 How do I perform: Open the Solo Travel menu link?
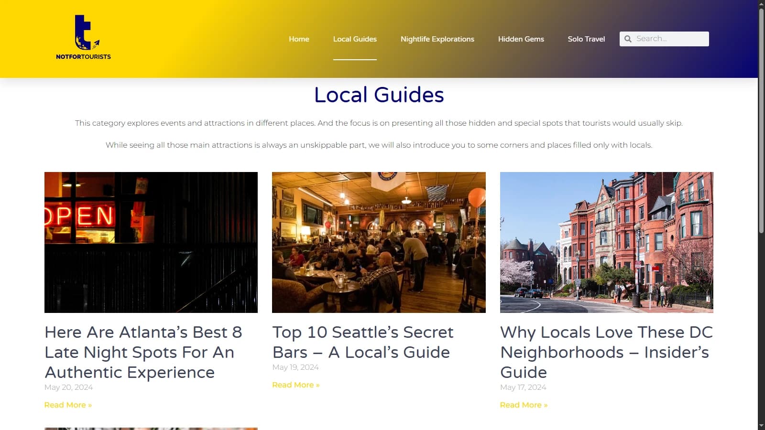point(586,39)
